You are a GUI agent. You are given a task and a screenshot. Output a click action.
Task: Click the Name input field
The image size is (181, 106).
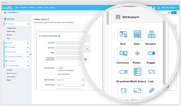tap(69, 53)
